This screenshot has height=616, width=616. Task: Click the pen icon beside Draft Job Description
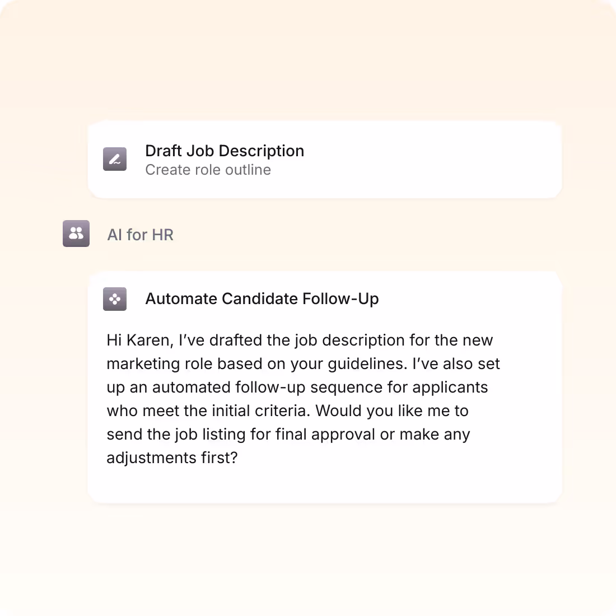115,159
